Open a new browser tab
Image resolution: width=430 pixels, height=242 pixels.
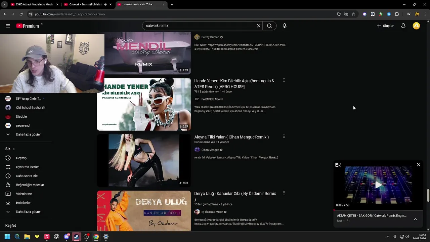tap(172, 4)
